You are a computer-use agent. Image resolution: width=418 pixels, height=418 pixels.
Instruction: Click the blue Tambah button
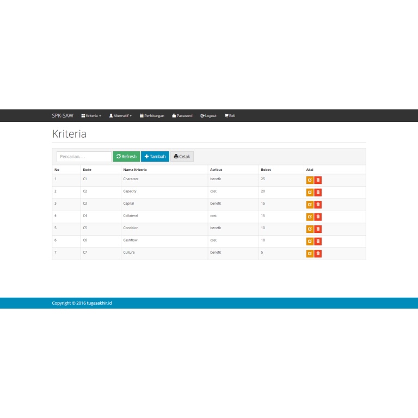pyautogui.click(x=155, y=157)
